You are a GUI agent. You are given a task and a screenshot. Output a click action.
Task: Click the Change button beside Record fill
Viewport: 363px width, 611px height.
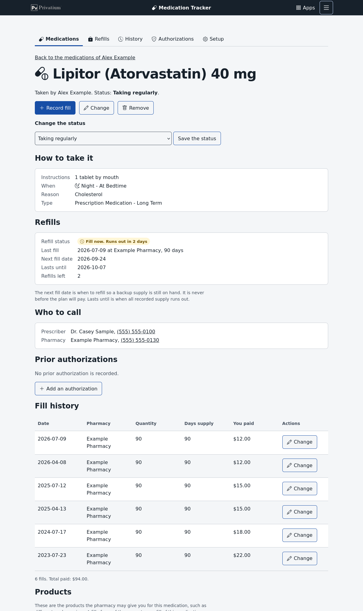coord(97,108)
